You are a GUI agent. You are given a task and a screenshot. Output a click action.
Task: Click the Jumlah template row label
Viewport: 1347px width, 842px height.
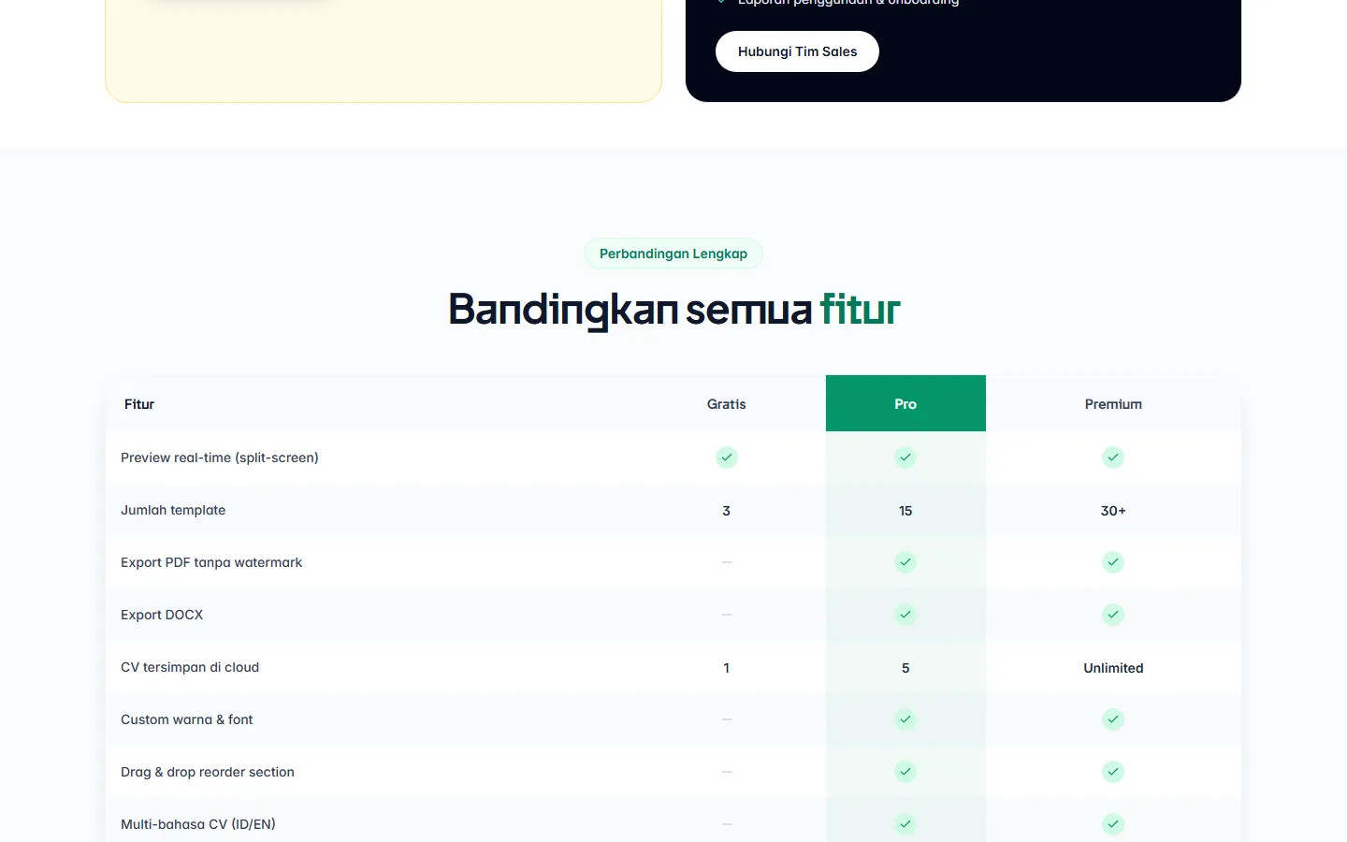click(173, 510)
